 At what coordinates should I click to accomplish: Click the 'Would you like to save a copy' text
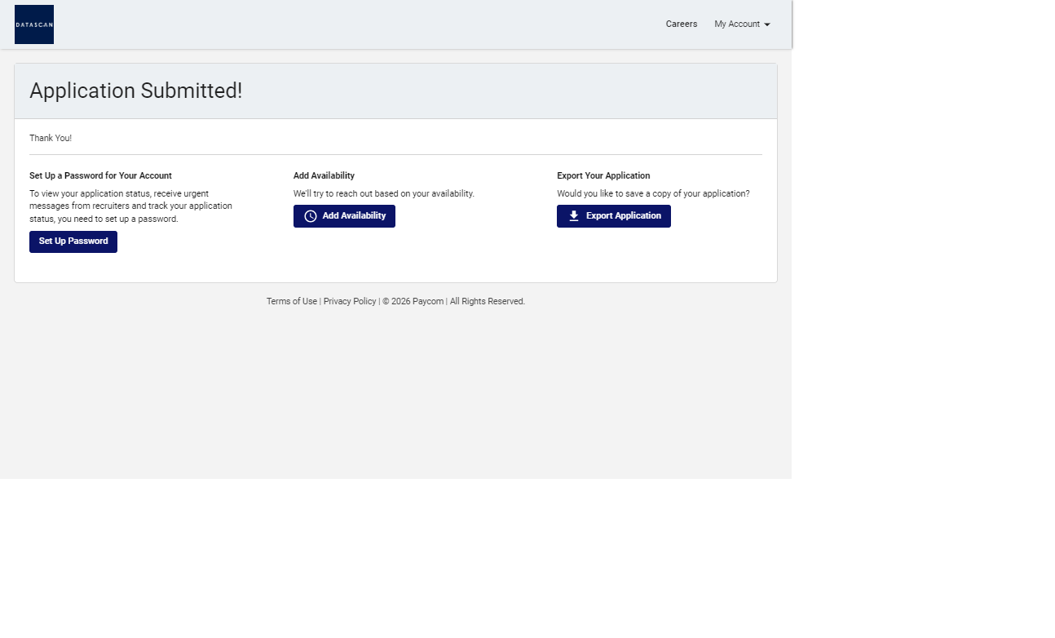point(653,194)
